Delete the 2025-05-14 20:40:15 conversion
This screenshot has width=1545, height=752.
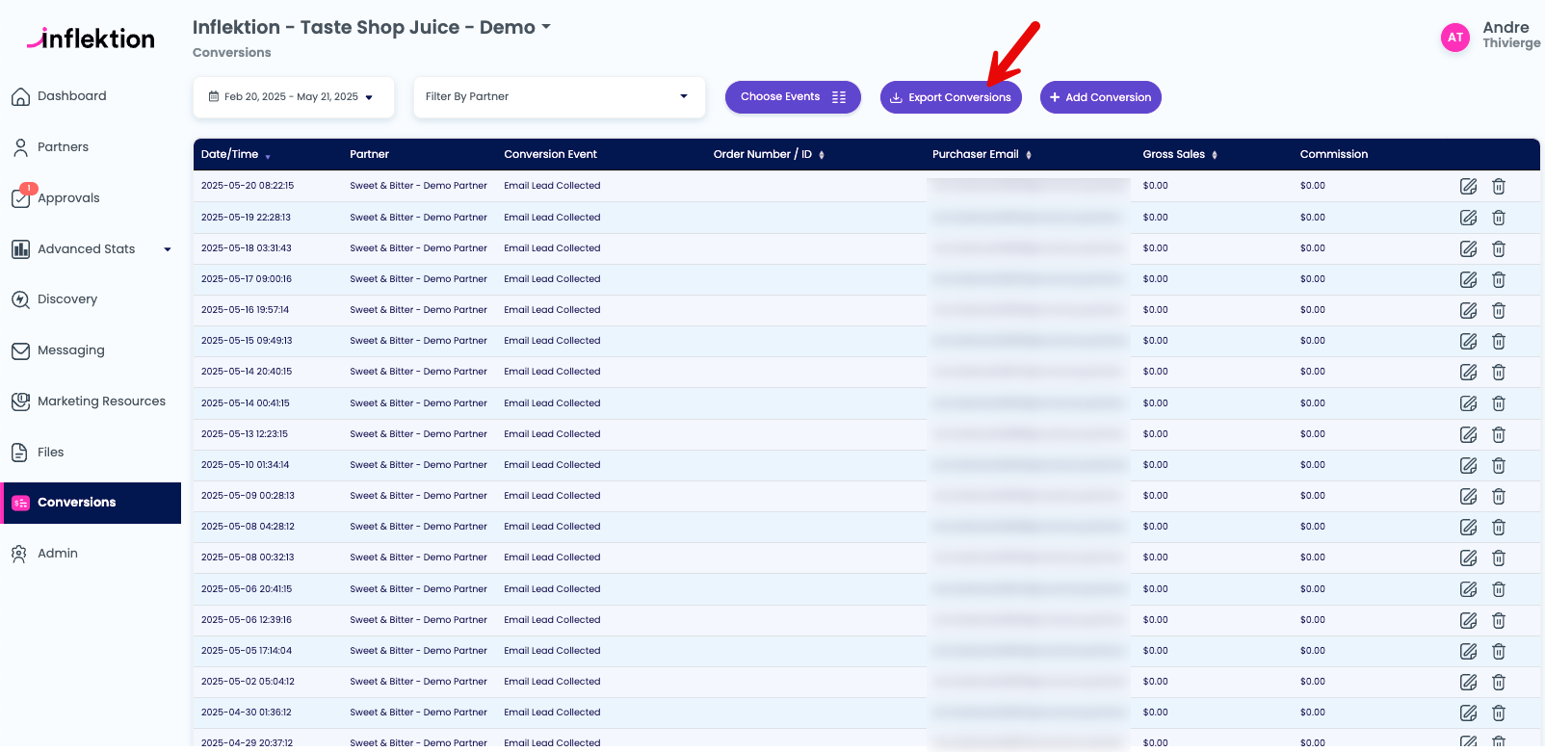(x=1499, y=372)
